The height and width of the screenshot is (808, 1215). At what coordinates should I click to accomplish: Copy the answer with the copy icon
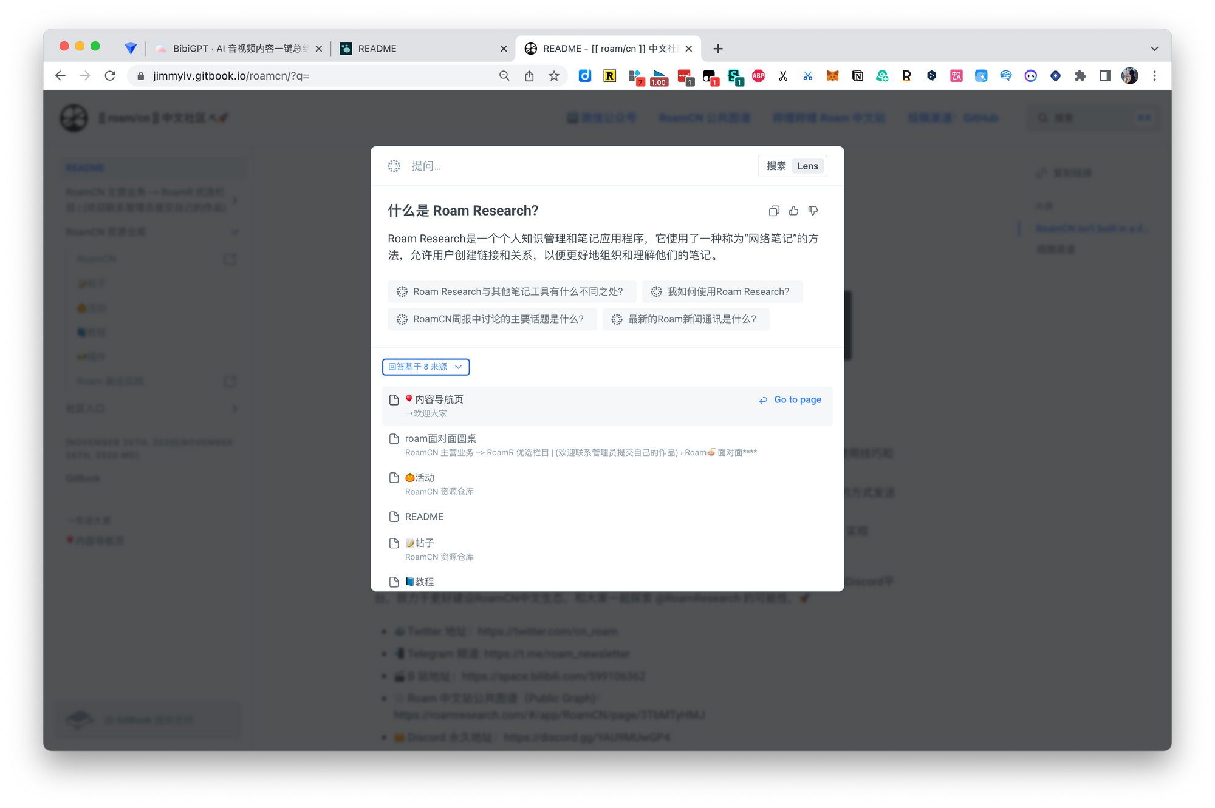[774, 211]
